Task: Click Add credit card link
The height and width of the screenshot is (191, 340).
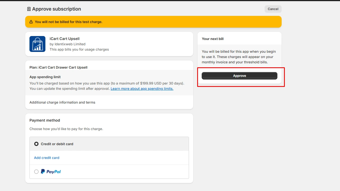Action: 47,158
